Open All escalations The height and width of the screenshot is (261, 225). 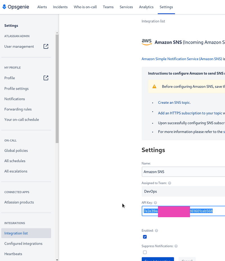(16, 171)
